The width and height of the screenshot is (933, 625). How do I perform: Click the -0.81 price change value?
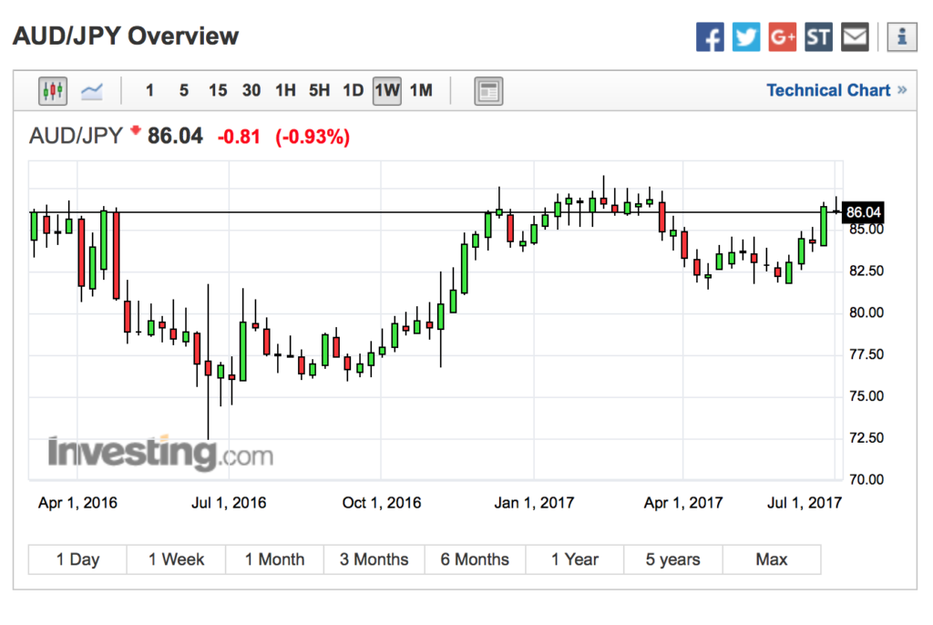[x=240, y=138]
